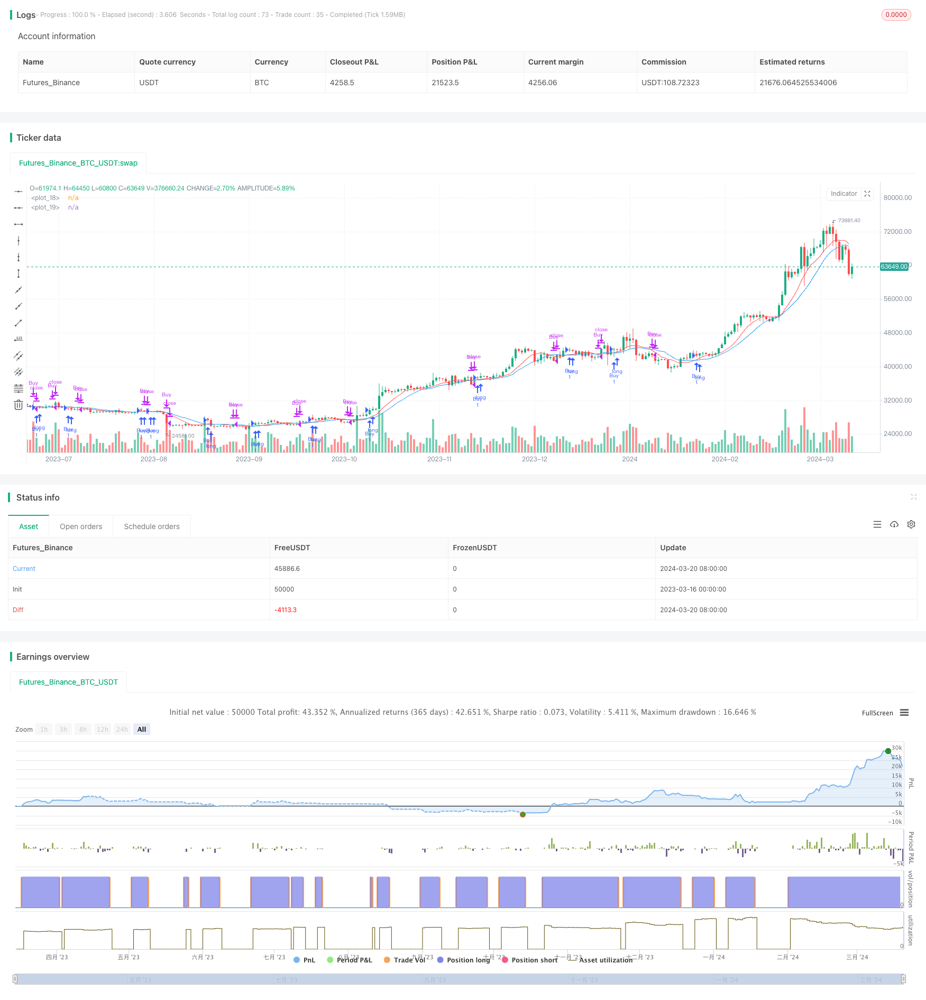Select the three-line parallel channel drawing tool
The width and height of the screenshot is (926, 1000).
point(19,372)
